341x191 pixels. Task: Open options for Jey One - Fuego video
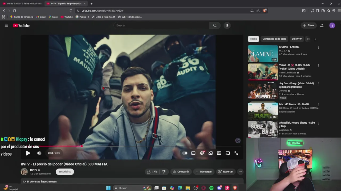318,84
